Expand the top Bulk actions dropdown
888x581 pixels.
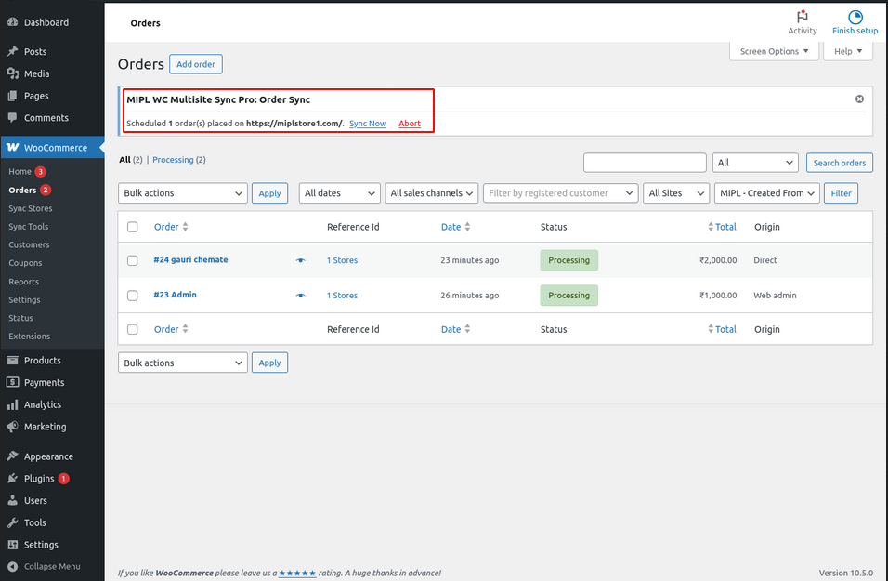click(x=182, y=193)
